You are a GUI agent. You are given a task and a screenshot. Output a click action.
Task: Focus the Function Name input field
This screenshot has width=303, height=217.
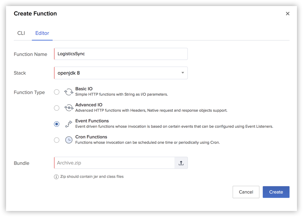(121, 54)
